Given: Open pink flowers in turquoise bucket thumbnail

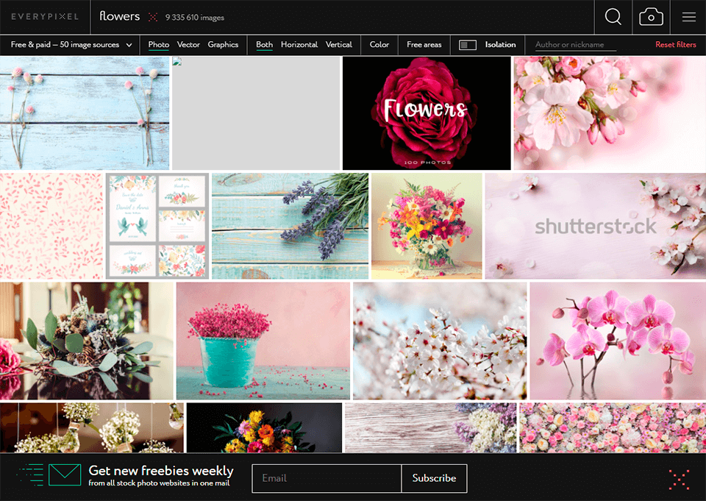Looking at the screenshot, I should click(263, 341).
